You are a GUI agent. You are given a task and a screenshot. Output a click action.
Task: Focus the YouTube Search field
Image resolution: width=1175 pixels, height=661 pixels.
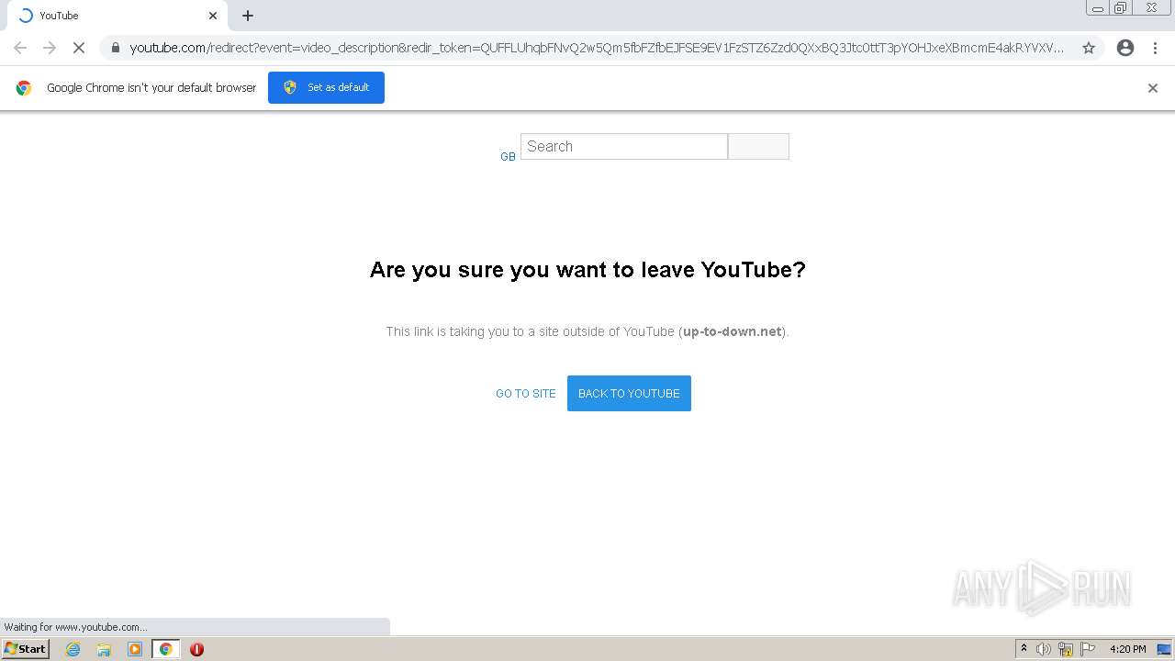tap(624, 146)
